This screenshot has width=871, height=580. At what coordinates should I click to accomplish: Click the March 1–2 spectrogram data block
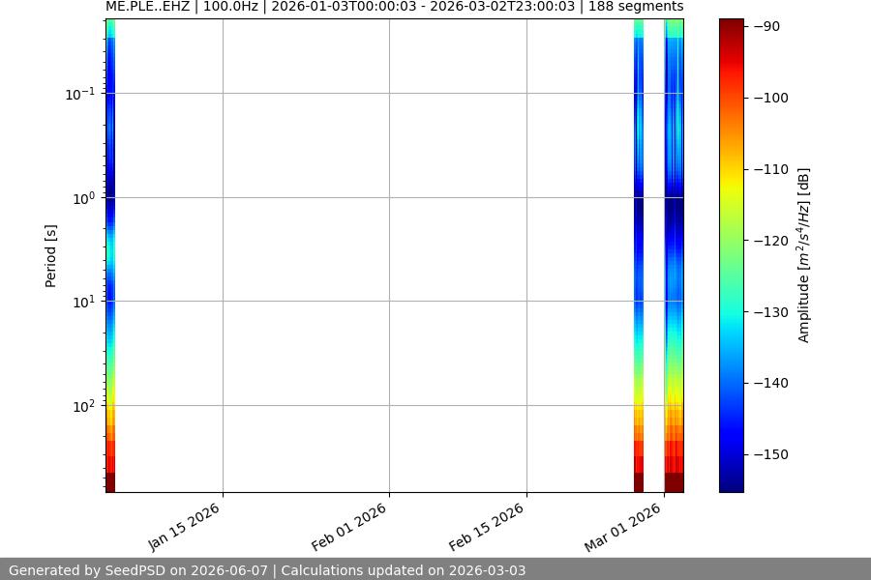674,255
